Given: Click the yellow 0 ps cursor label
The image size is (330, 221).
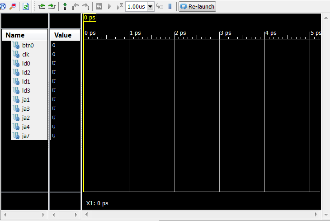Looking at the screenshot, I should [x=90, y=18].
